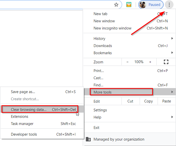Expand the Help submenu

[129, 117]
